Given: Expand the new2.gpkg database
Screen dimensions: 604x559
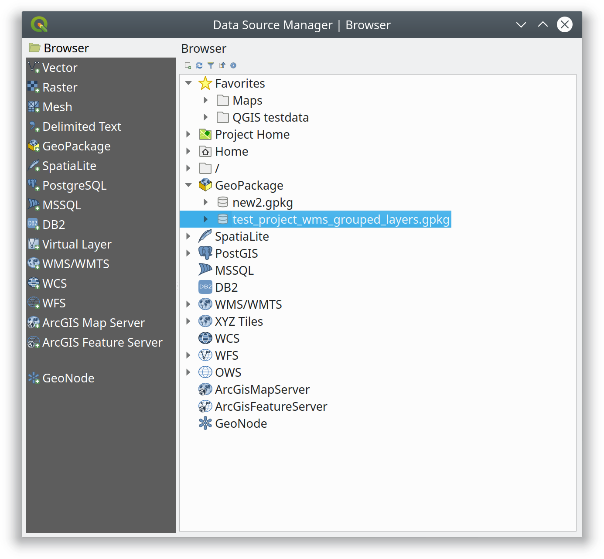Looking at the screenshot, I should coord(206,202).
